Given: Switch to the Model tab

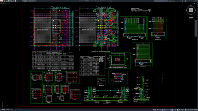Looking at the screenshot, I should (3, 109).
